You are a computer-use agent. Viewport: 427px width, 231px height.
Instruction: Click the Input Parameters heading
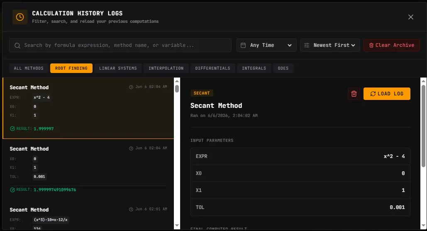212,141
